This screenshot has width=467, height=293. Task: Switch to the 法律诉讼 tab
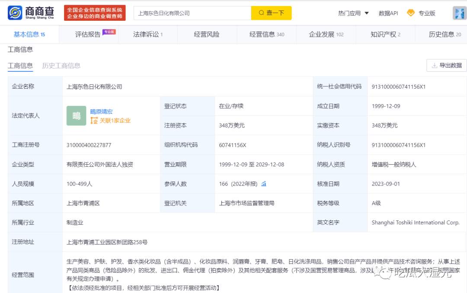pyautogui.click(x=147, y=35)
